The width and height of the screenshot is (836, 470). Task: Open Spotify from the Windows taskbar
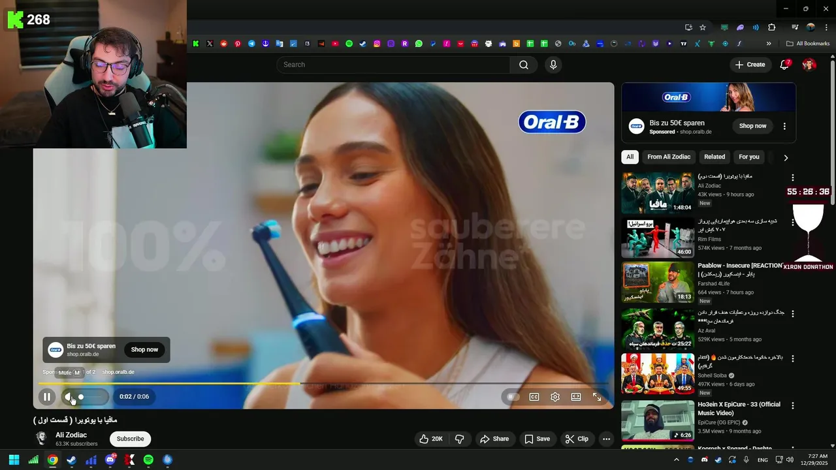click(x=148, y=460)
